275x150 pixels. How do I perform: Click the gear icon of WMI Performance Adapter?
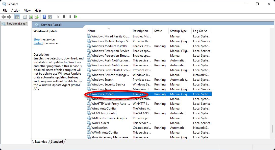pyautogui.click(x=89, y=118)
